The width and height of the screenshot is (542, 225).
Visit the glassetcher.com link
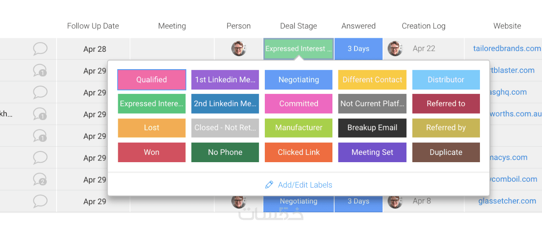(507, 201)
